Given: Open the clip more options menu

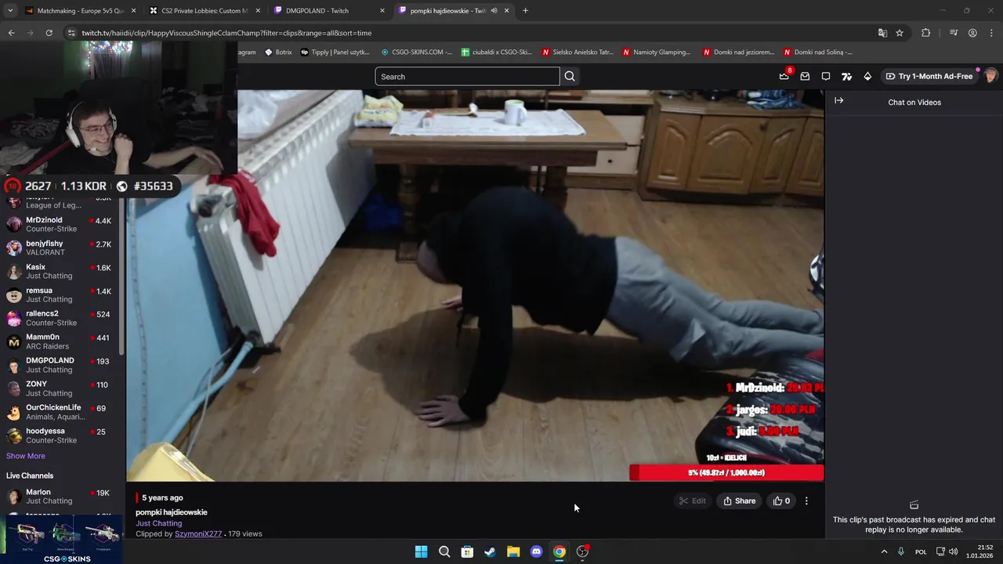Looking at the screenshot, I should (806, 501).
